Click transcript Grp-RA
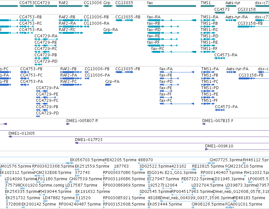 pyautogui.click(x=111, y=30)
